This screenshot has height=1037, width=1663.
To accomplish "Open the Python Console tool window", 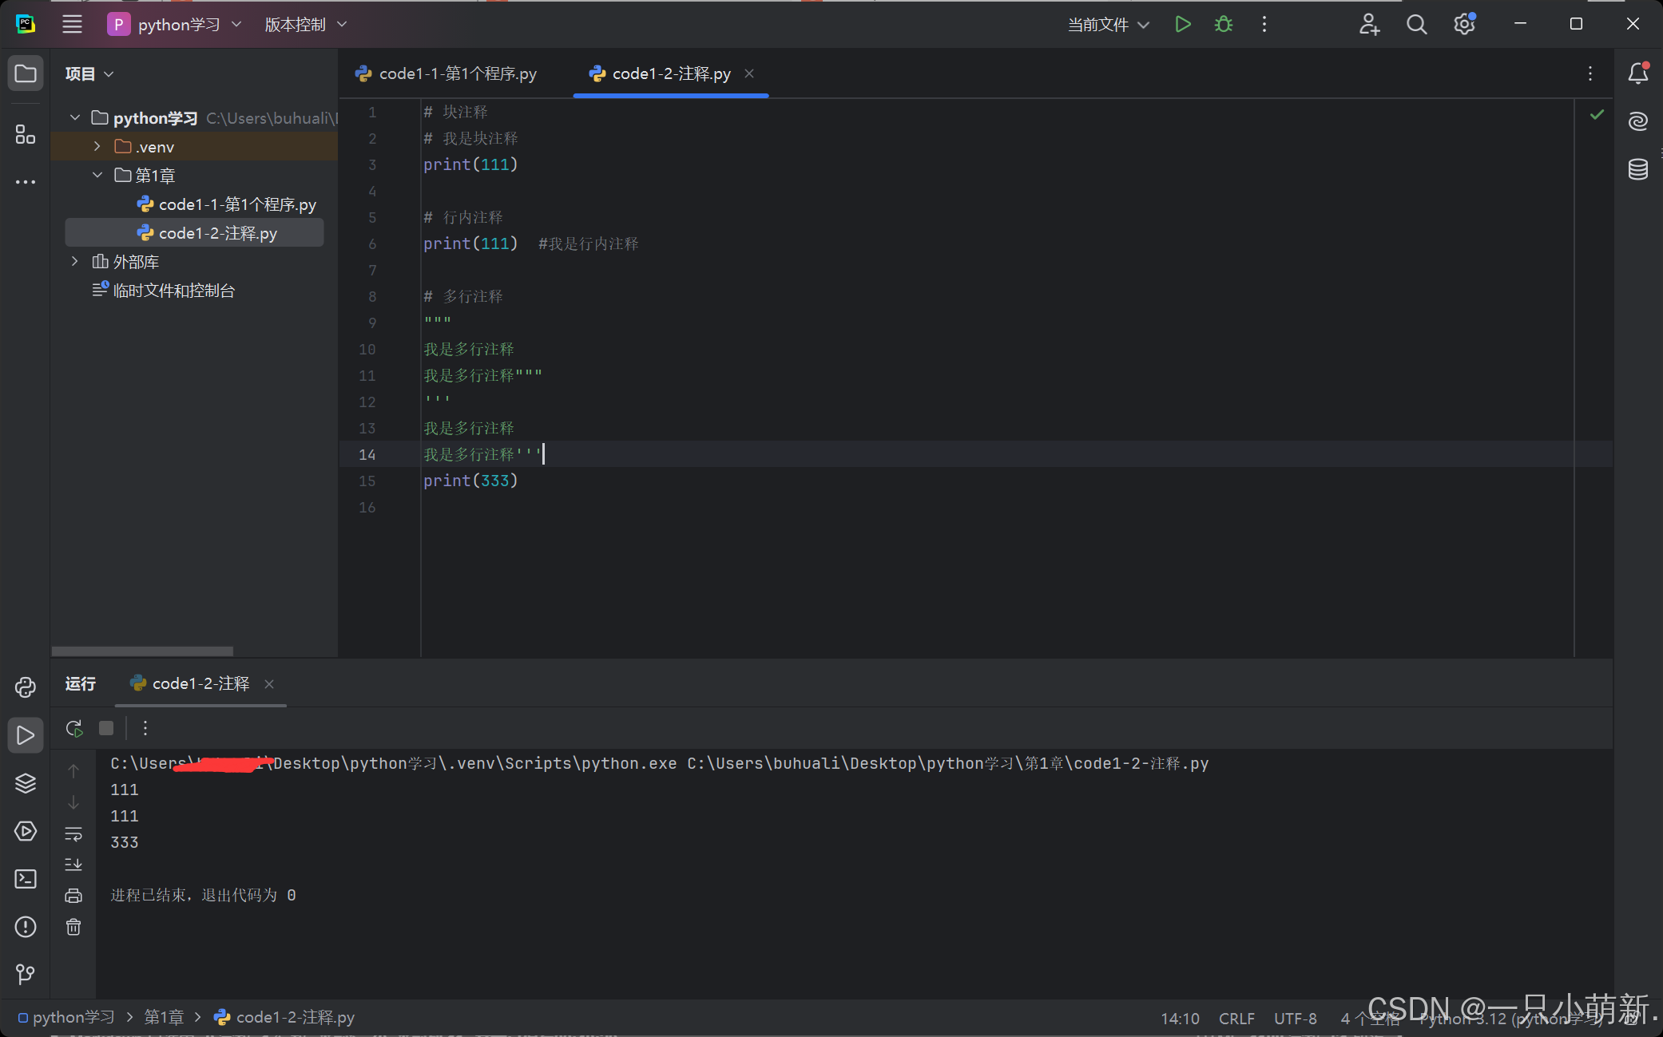I will coord(26,687).
